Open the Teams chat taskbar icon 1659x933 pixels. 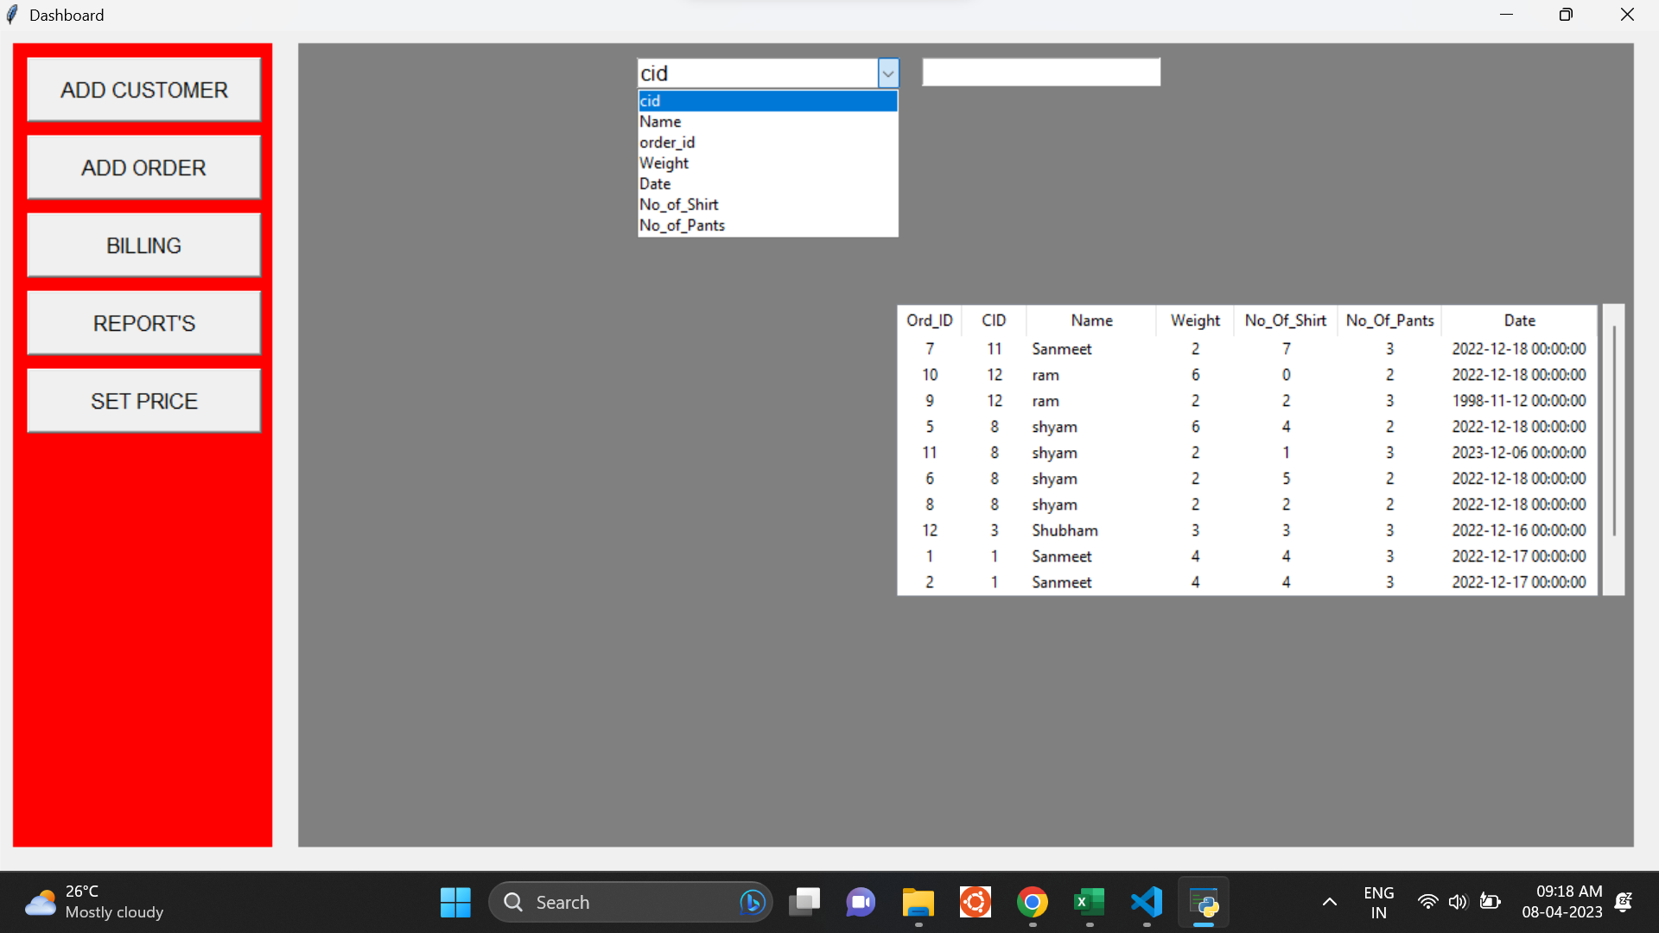[861, 903]
